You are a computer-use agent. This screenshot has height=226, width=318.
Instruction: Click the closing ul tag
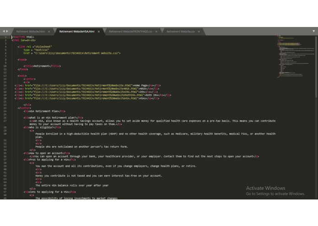click(27, 105)
